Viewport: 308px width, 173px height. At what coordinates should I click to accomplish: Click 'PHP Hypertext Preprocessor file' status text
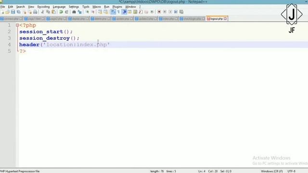pyautogui.click(x=20, y=171)
